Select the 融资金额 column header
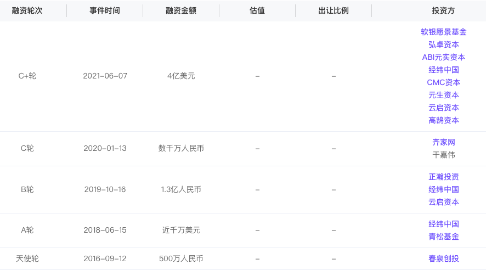Screen dimensions: 486x270 pos(181,10)
